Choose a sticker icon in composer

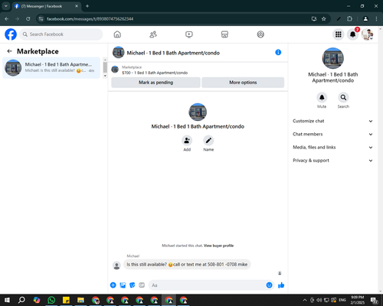coord(133,285)
